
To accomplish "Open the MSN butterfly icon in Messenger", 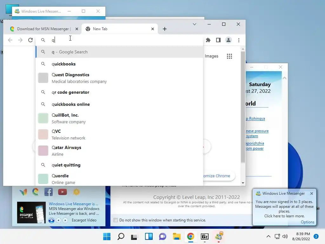I will coord(23,192).
